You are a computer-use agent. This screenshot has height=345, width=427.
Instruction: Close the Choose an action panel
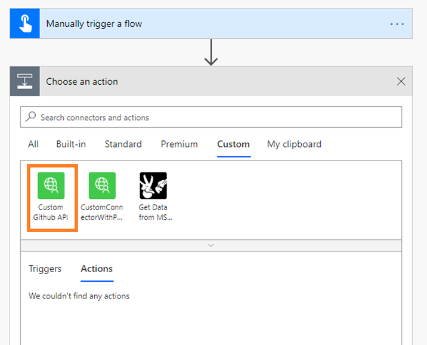pos(401,81)
